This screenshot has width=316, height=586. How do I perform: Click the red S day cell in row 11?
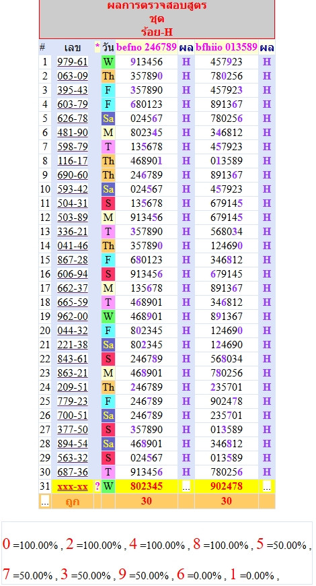[x=108, y=203]
